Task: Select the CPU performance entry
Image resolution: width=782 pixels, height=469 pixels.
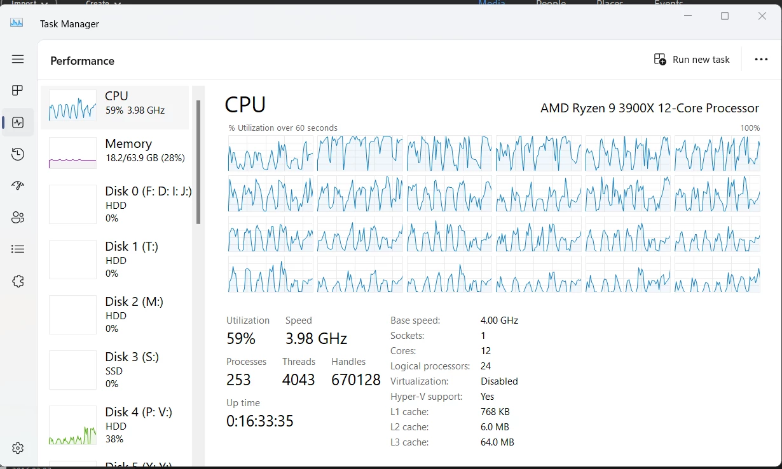Action: tap(114, 107)
